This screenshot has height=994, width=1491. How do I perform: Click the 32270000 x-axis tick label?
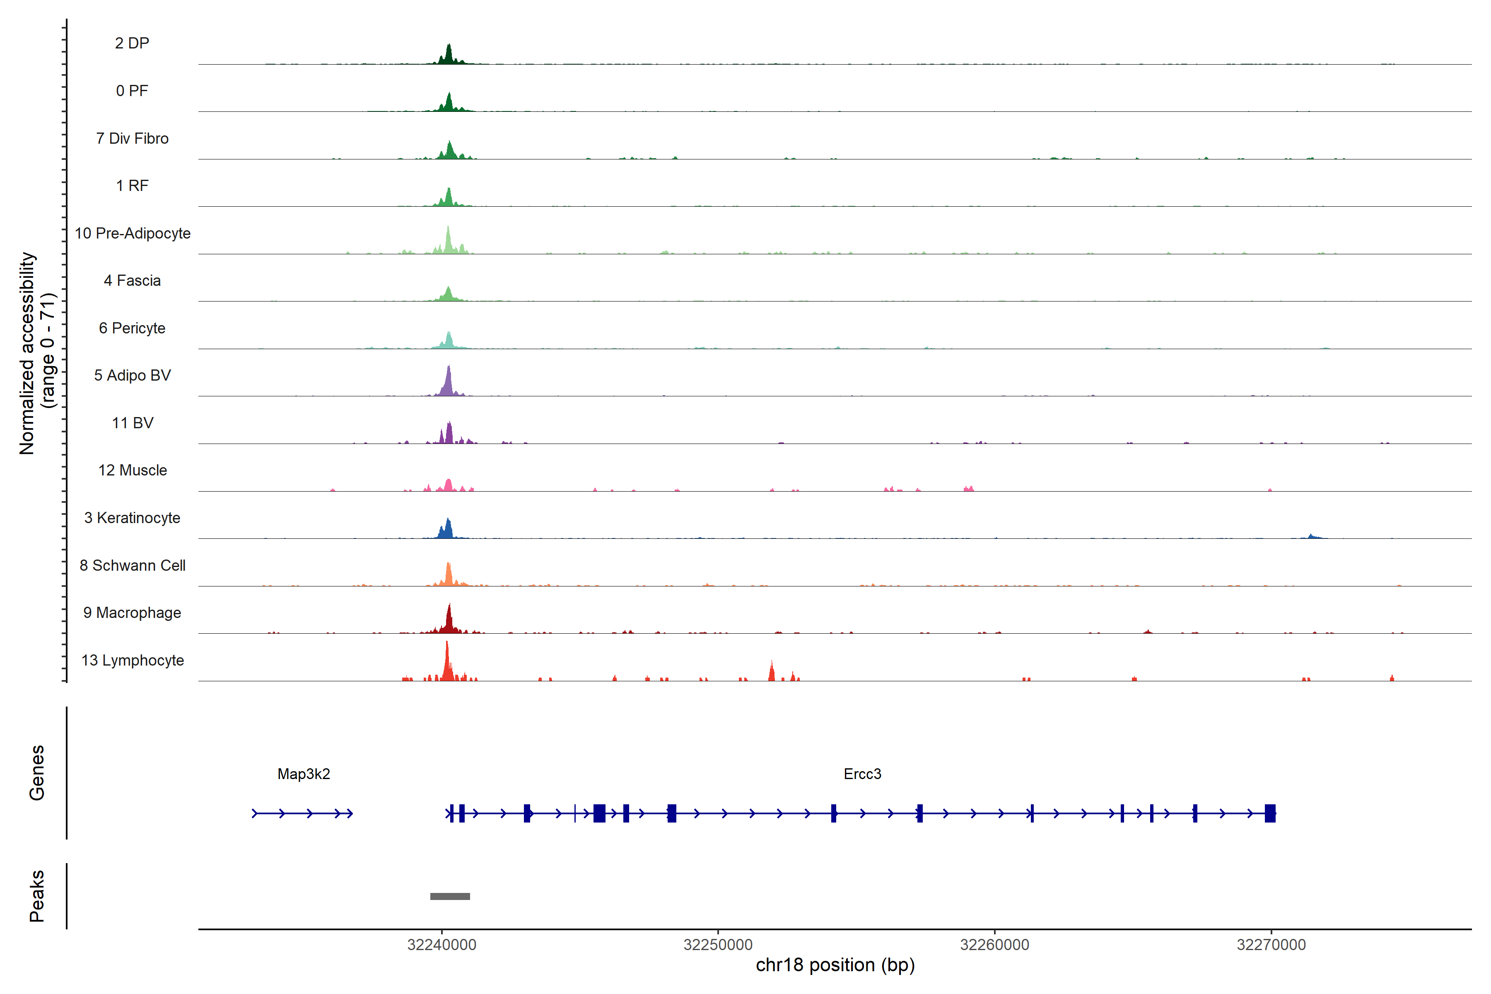(x=1271, y=945)
